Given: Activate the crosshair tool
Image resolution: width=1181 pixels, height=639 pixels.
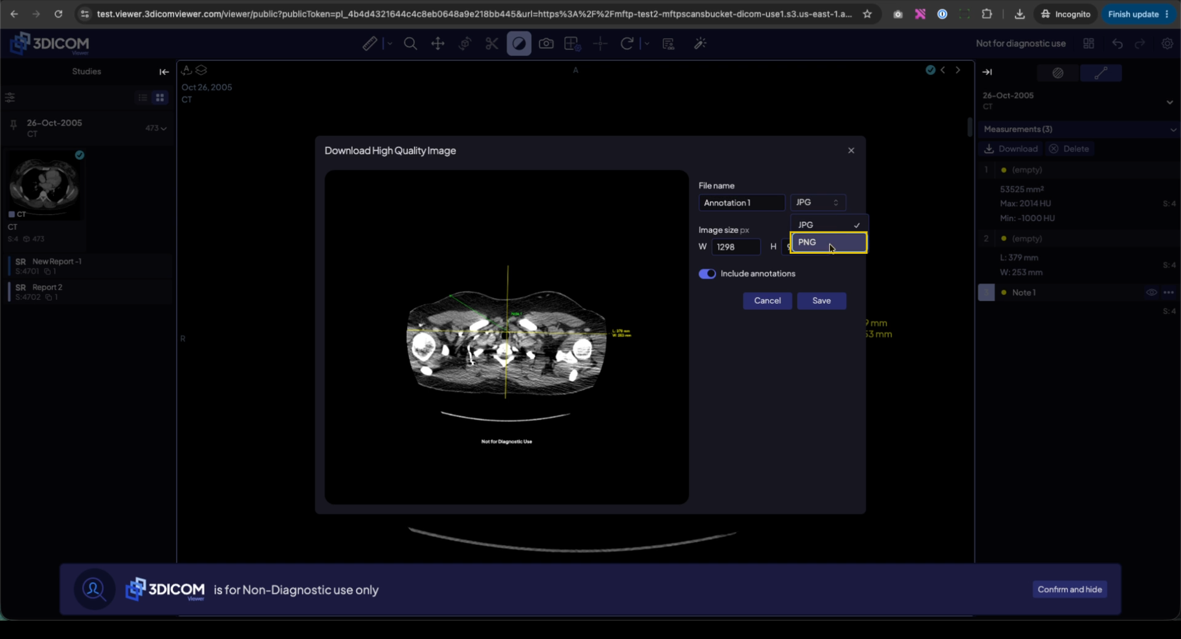Looking at the screenshot, I should pyautogui.click(x=600, y=44).
